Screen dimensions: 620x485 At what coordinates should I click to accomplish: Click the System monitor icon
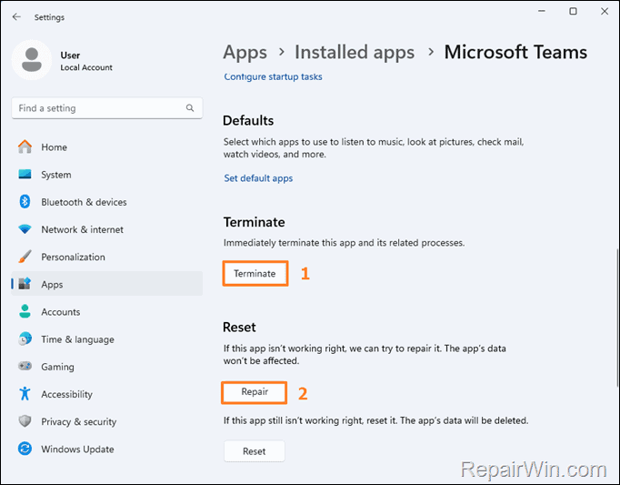pos(25,174)
